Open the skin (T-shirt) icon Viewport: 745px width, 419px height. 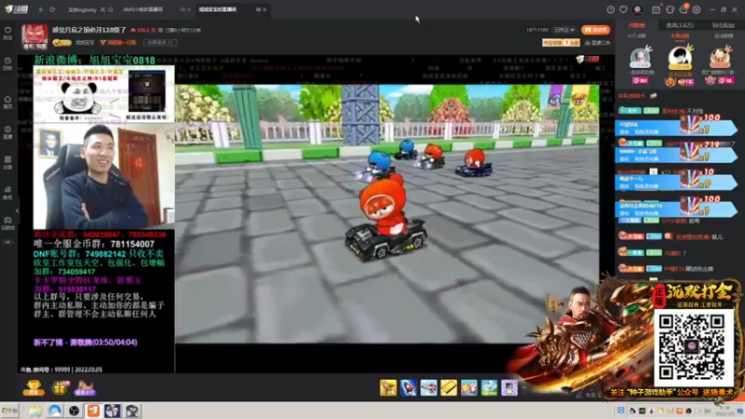click(x=670, y=9)
